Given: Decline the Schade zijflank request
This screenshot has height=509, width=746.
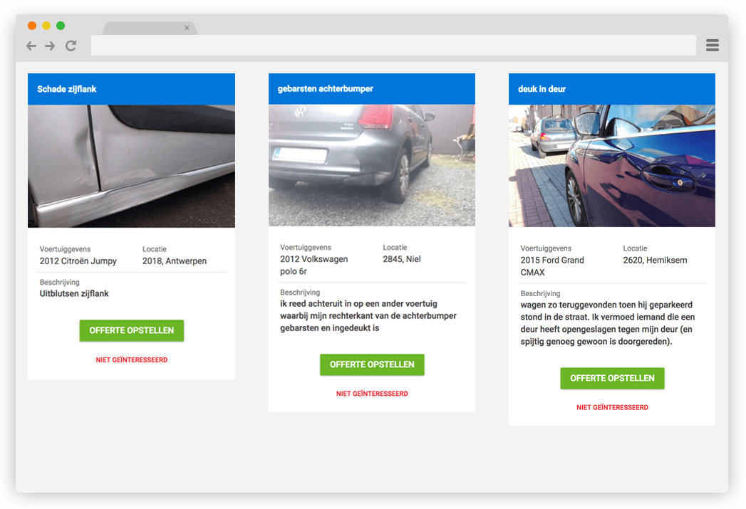Looking at the screenshot, I should [132, 360].
